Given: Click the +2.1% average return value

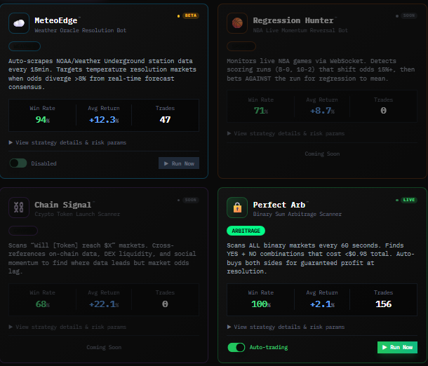Looking at the screenshot, I should click(322, 304).
